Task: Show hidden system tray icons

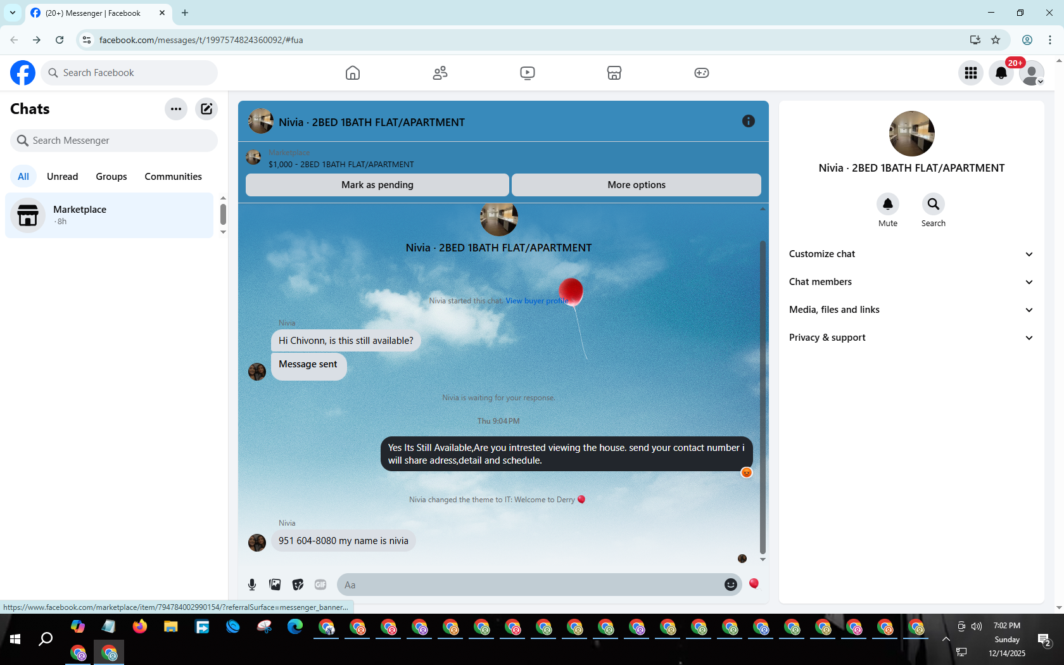Action: (946, 639)
